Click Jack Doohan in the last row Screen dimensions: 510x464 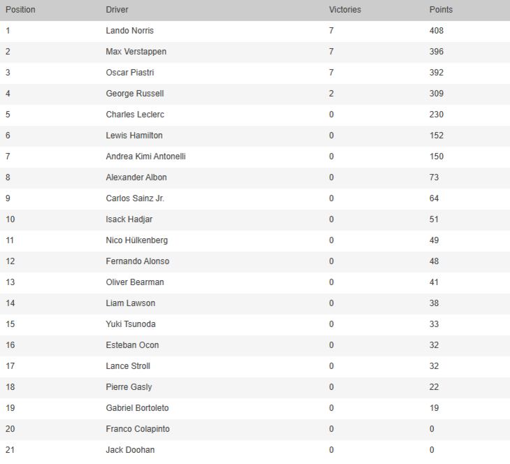(130, 450)
